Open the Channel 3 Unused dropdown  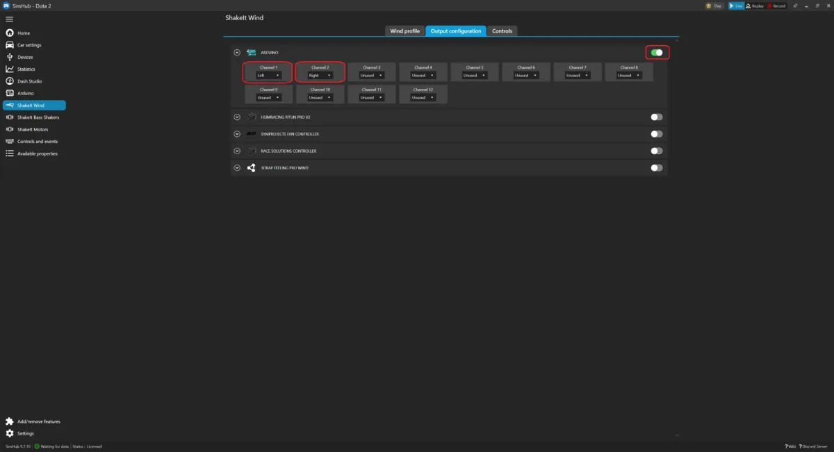(371, 75)
